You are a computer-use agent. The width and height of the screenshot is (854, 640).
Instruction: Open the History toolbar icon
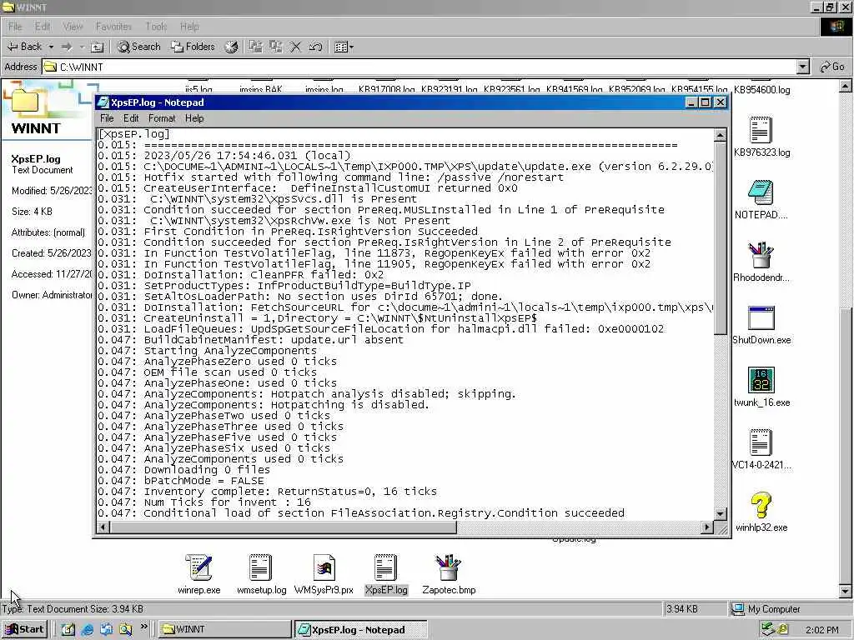[x=231, y=47]
